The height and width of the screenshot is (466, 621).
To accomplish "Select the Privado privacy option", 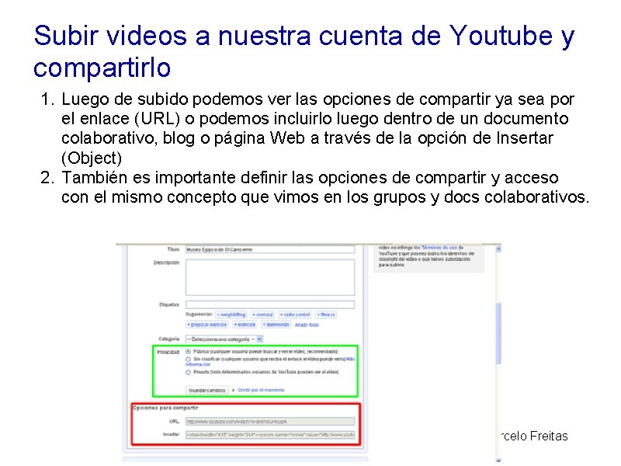I will [188, 373].
